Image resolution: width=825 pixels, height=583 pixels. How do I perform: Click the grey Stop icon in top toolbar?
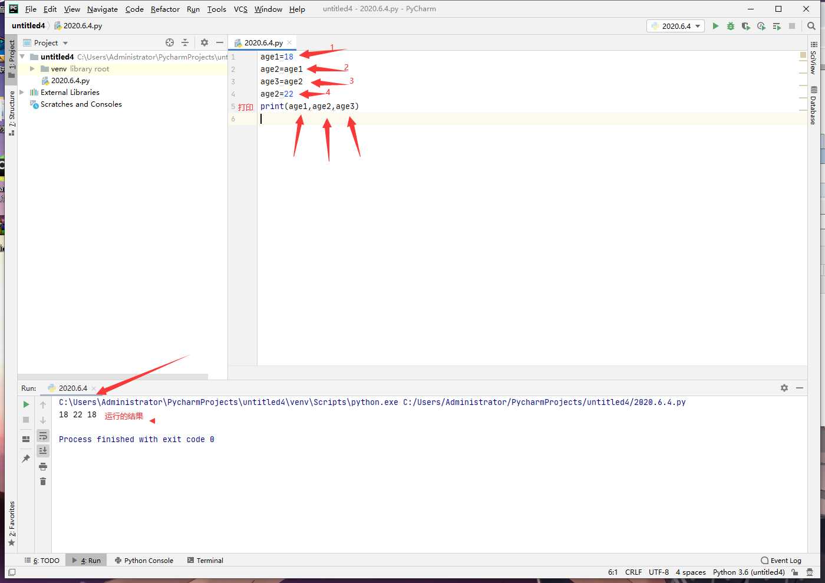792,26
